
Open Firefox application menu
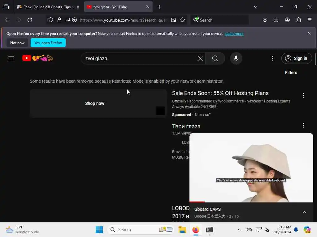click(310, 20)
